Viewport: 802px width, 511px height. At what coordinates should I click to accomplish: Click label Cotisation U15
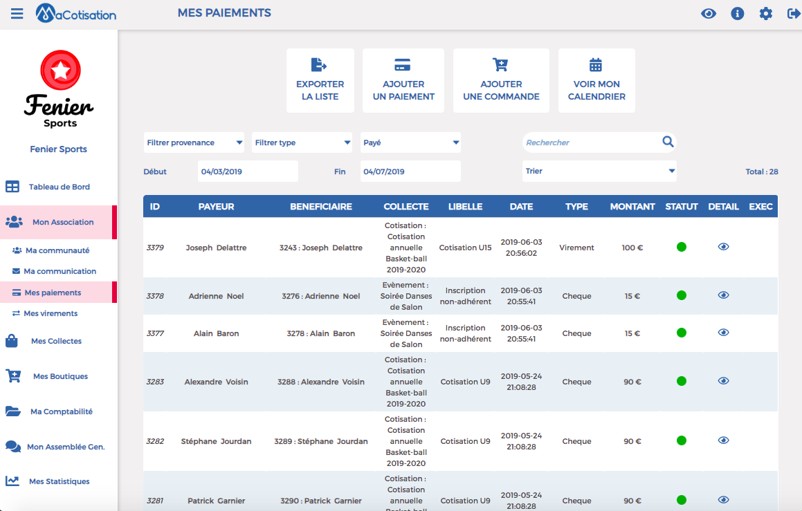click(465, 248)
